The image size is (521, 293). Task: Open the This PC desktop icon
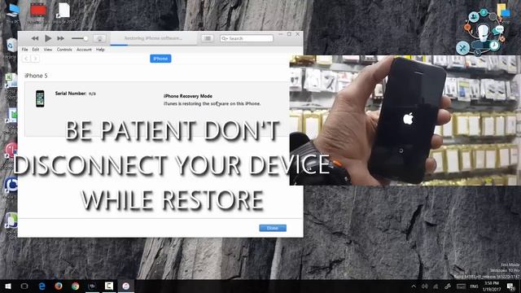tap(13, 12)
